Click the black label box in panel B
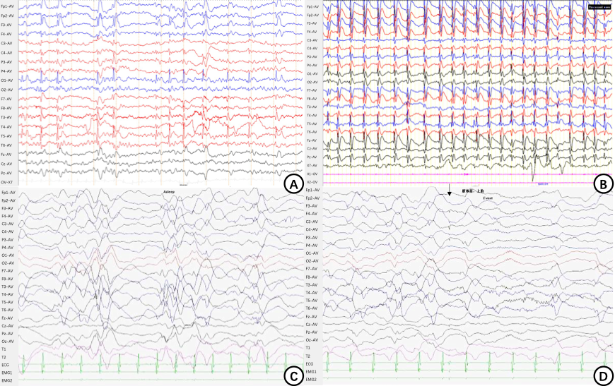 (x=597, y=6)
